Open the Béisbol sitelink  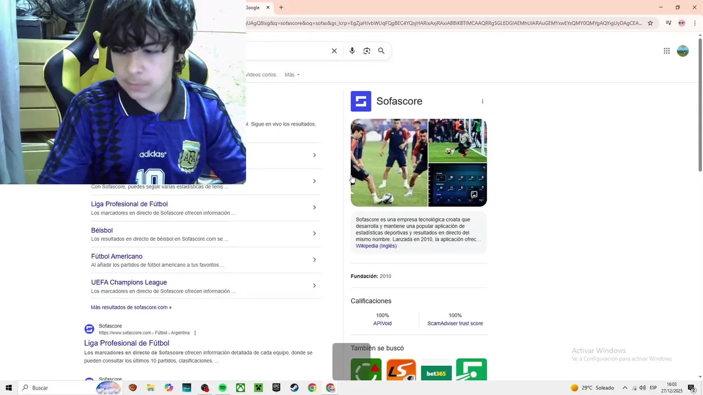point(102,230)
